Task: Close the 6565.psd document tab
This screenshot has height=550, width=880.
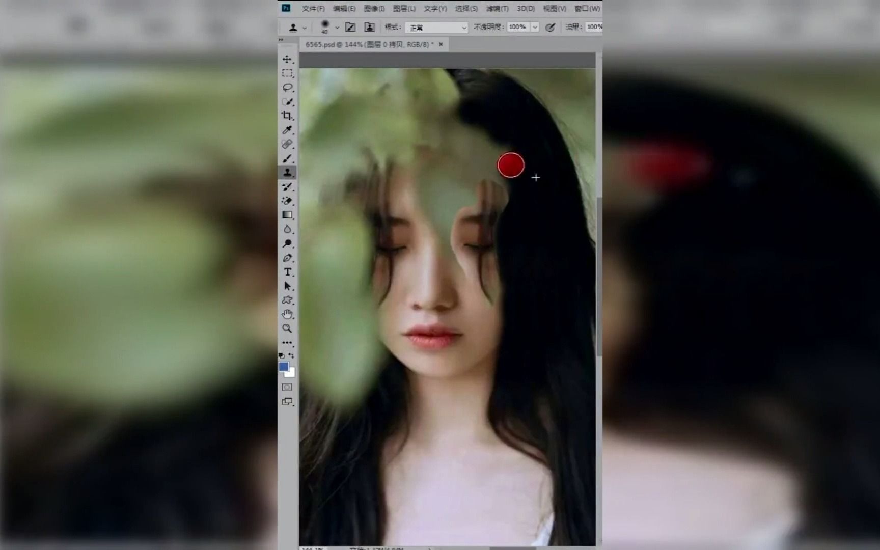Action: coord(441,44)
